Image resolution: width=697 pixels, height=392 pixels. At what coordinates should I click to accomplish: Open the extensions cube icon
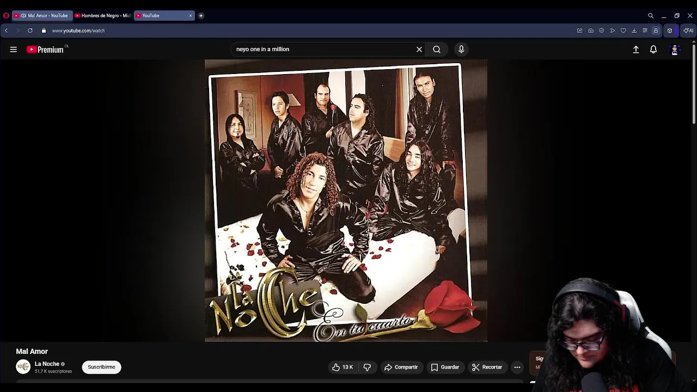(x=670, y=30)
